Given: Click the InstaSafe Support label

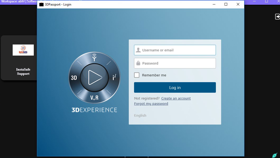Looking at the screenshot, I should tap(23, 72).
